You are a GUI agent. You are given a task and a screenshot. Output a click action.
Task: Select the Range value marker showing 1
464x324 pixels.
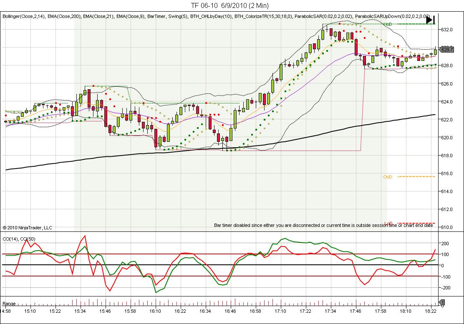point(441,302)
